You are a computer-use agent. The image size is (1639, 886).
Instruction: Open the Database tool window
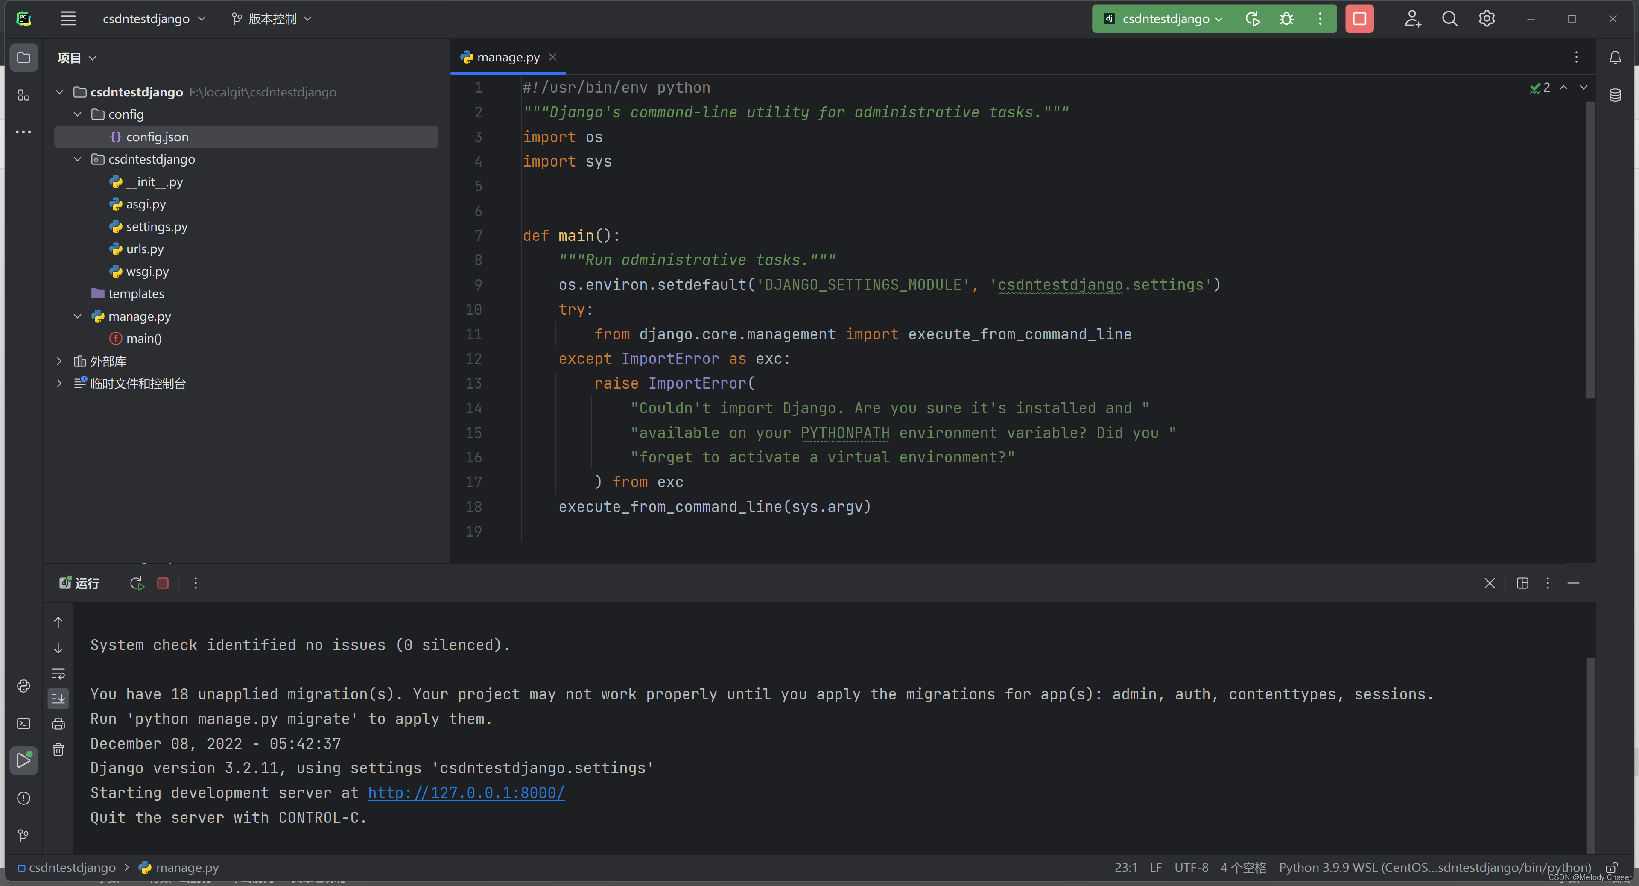[x=1615, y=96]
